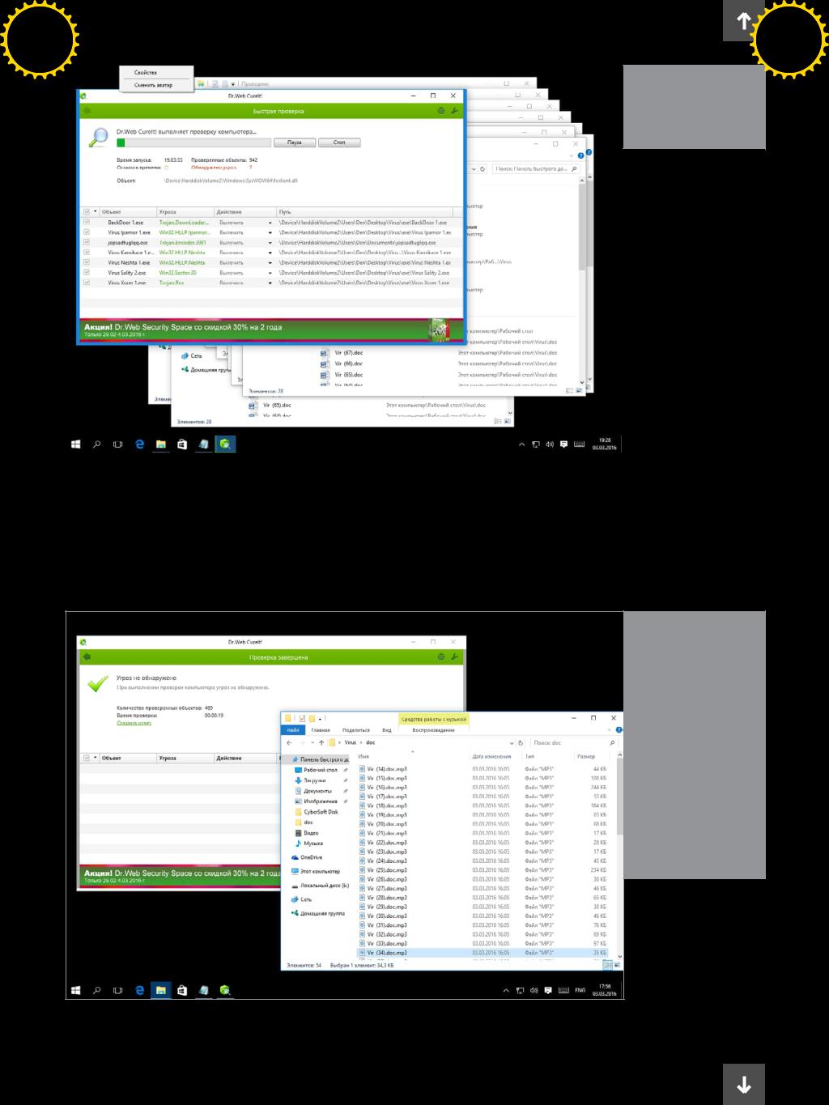Open action dropdown for Virus Neshta 1.exe

(x=270, y=262)
